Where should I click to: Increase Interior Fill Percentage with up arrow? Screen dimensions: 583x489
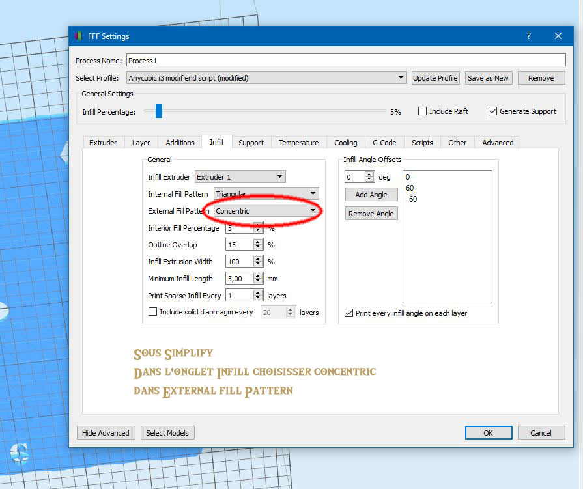[x=258, y=225]
